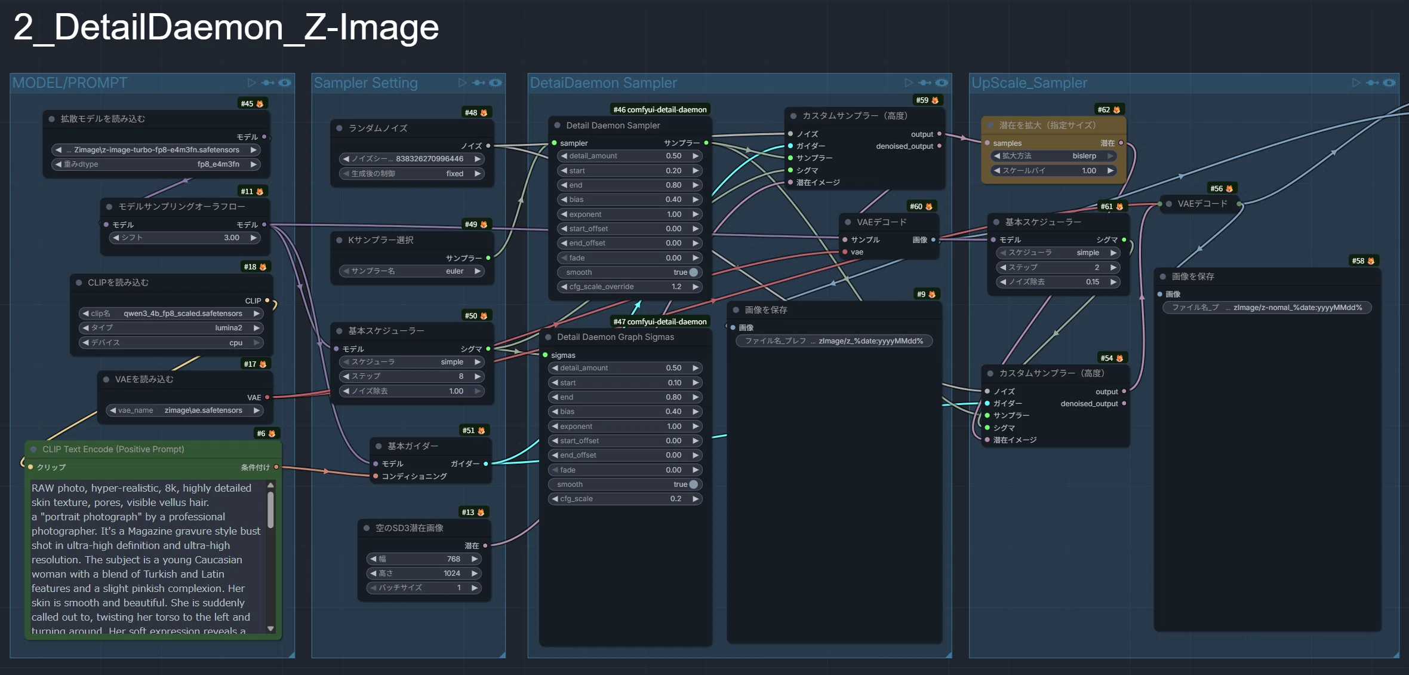The width and height of the screenshot is (1409, 675).
Task: Increase the シフト value with right arrow
Action: 254,238
